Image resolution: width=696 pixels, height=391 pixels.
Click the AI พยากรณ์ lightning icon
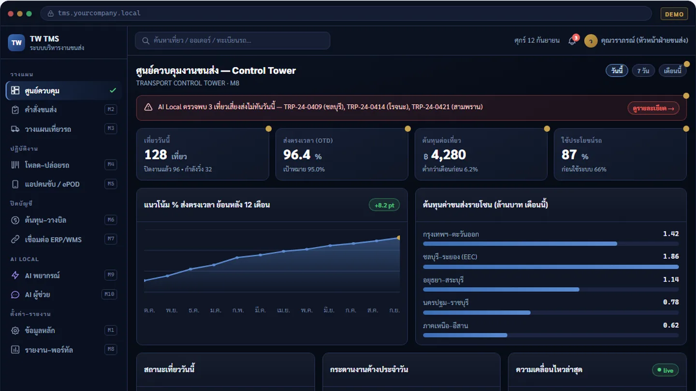15,275
